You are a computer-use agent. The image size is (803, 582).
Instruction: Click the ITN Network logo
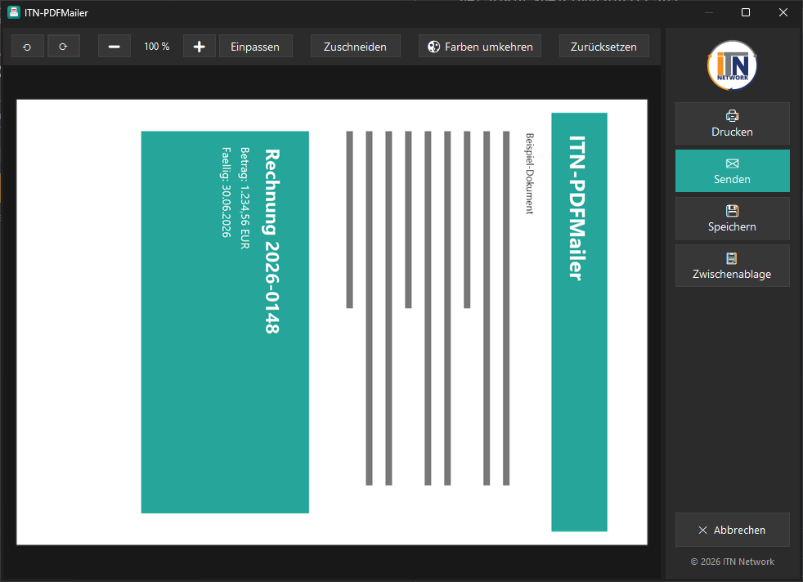(733, 65)
